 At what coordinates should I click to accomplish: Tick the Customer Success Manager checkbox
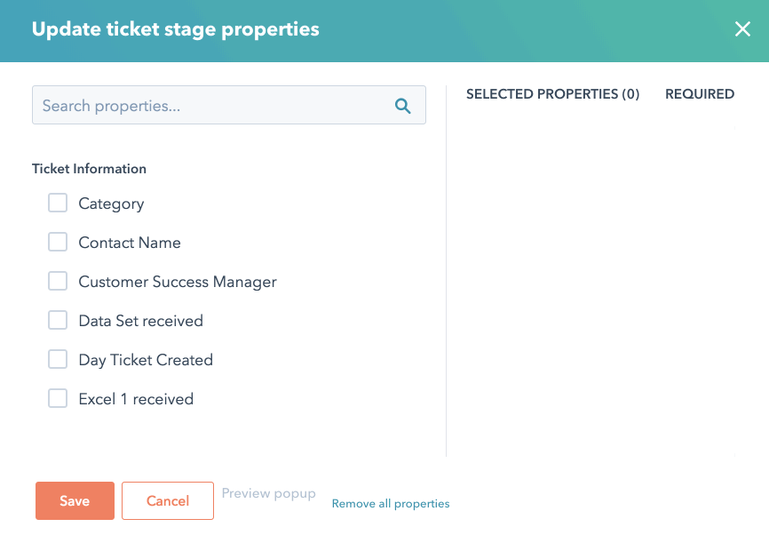[58, 282]
